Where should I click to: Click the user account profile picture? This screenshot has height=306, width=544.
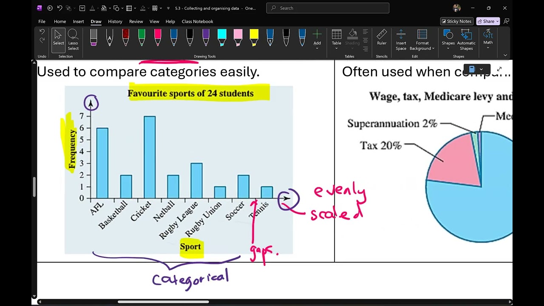pos(457,8)
